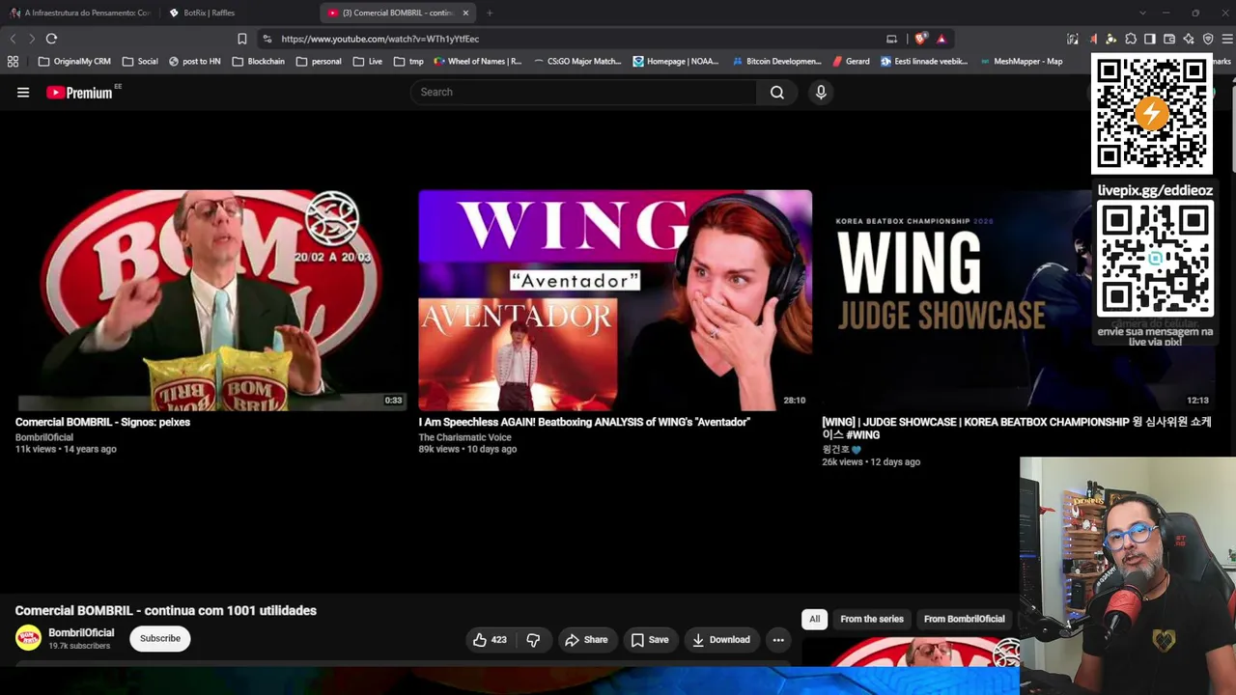Open the Social bookmark folder
Image resolution: width=1236 pixels, height=695 pixels.
[140, 61]
